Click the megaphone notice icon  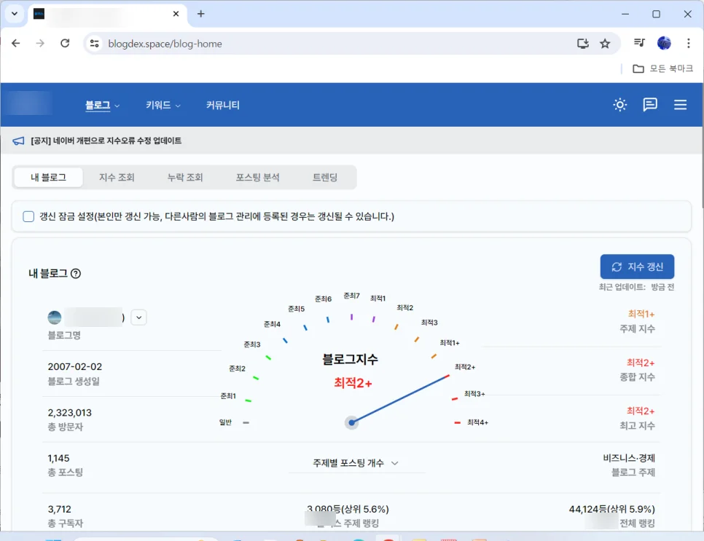pyautogui.click(x=18, y=141)
